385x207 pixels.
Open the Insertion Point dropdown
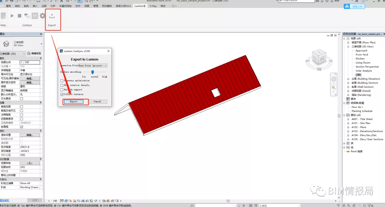click(x=93, y=66)
